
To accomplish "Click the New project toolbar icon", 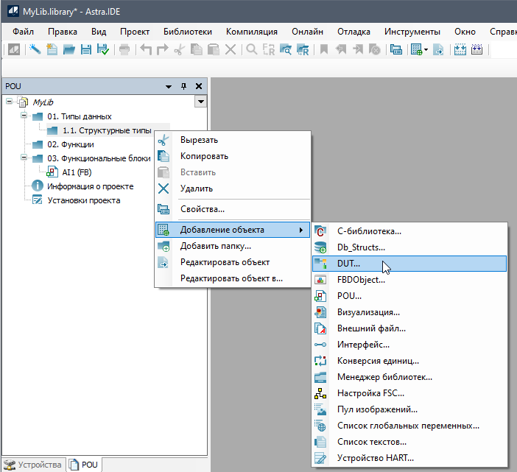I will click(x=52, y=50).
